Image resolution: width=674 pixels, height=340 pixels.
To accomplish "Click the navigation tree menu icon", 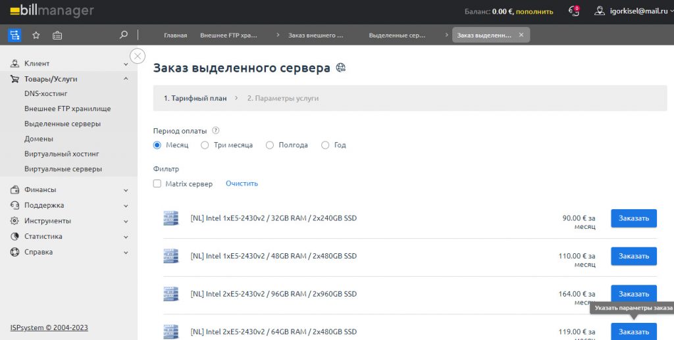I will (14, 35).
